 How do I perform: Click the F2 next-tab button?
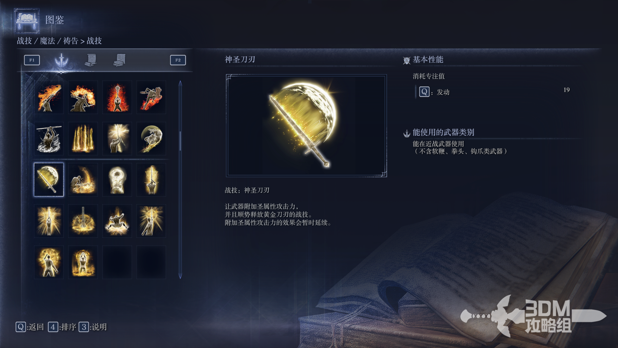coord(178,60)
